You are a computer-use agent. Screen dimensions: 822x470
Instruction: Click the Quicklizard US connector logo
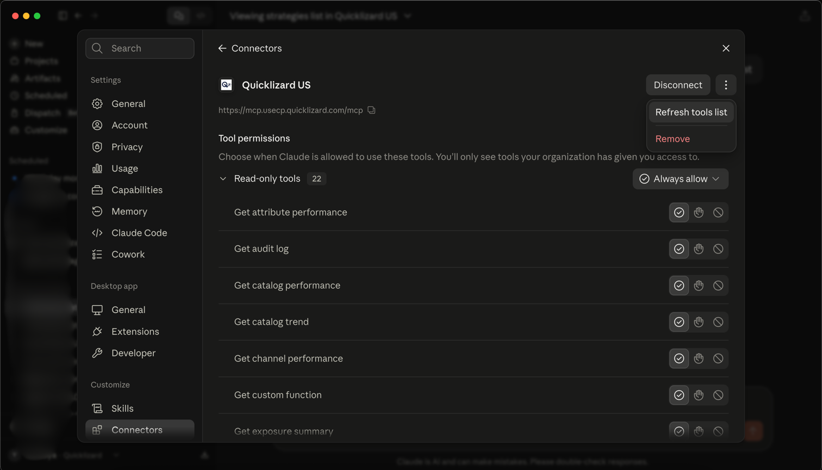click(x=226, y=85)
